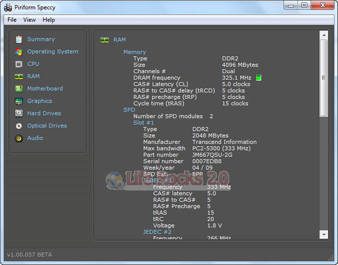The width and height of the screenshot is (338, 265).
Task: Click the Piriform Speccy title bar app icon
Action: 8,8
